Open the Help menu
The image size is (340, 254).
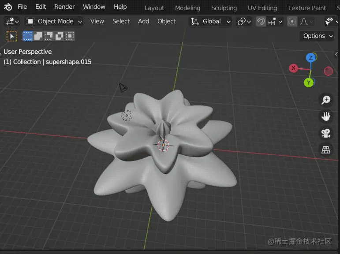coord(120,7)
